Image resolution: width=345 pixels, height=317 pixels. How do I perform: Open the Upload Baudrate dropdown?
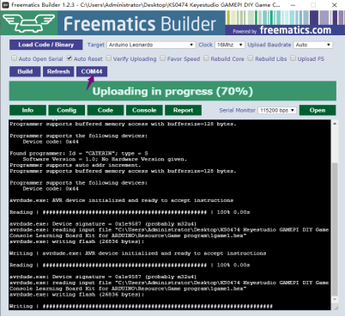(313, 45)
